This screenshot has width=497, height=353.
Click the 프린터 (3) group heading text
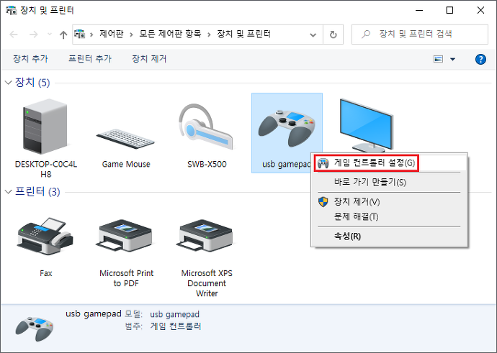coord(37,192)
